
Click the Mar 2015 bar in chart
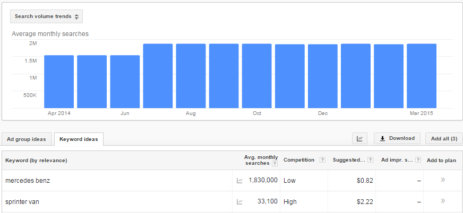(422, 76)
